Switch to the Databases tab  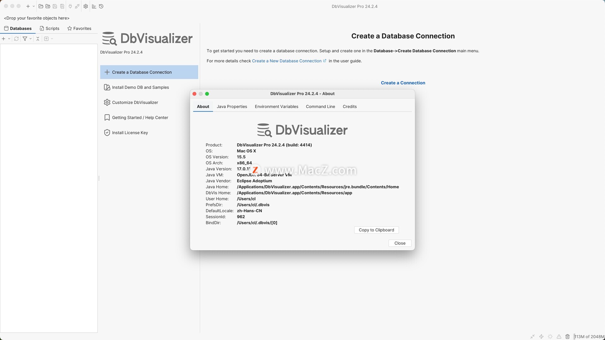18,28
